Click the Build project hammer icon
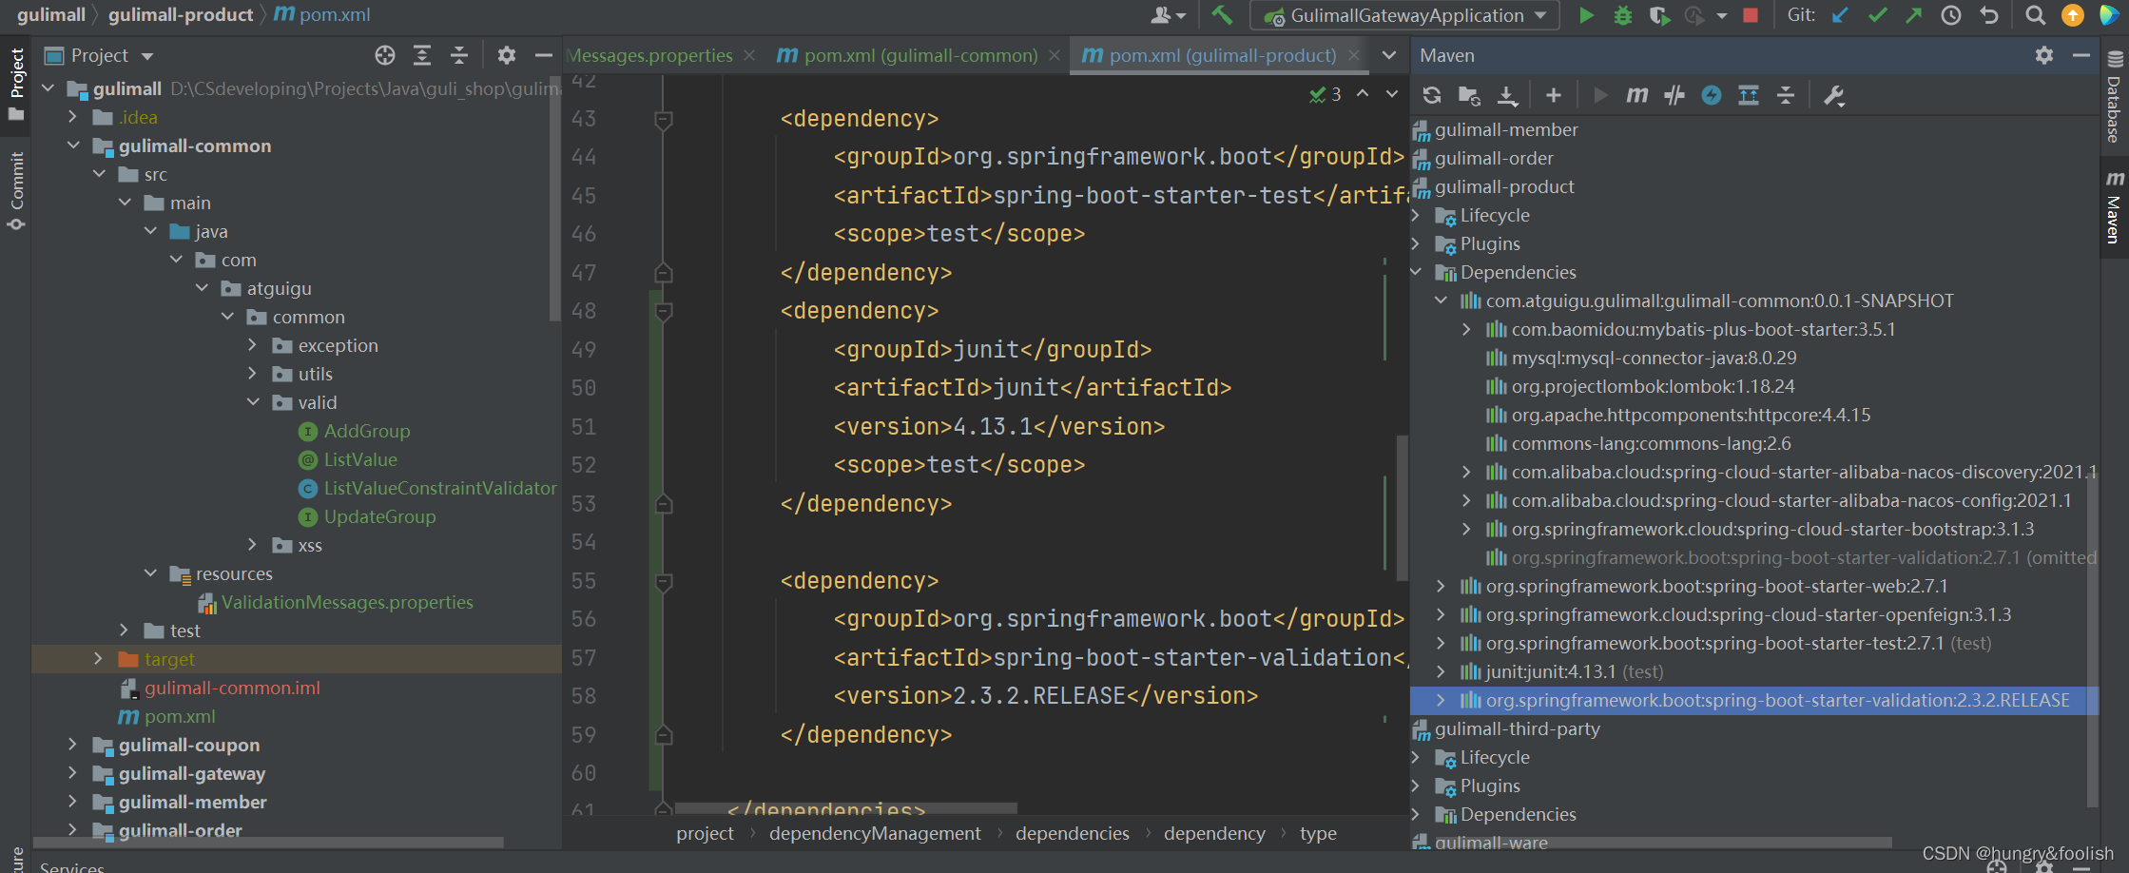This screenshot has width=2129, height=873. [1222, 15]
